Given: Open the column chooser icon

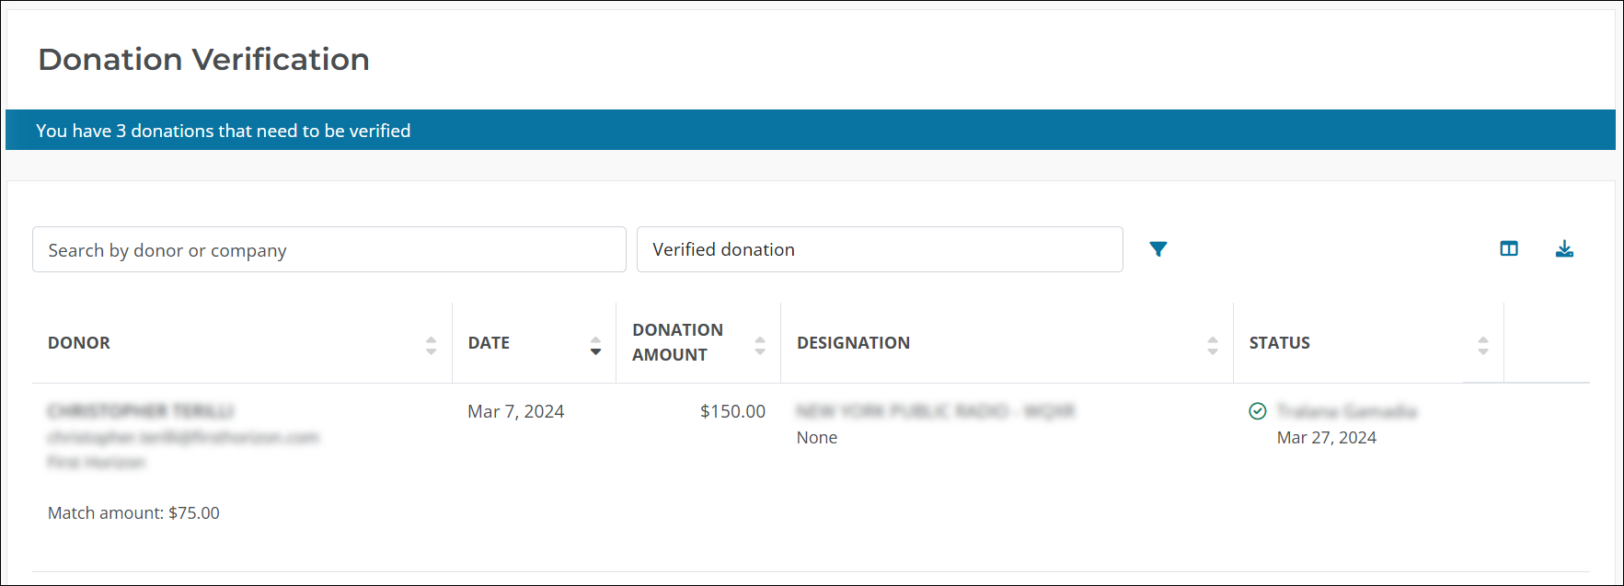Looking at the screenshot, I should (x=1509, y=248).
